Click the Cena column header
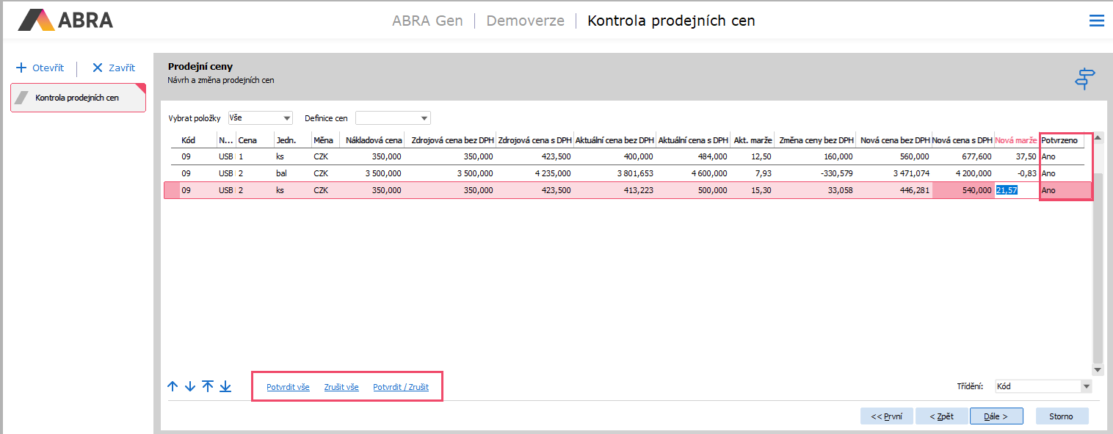The width and height of the screenshot is (1113, 434). [247, 140]
